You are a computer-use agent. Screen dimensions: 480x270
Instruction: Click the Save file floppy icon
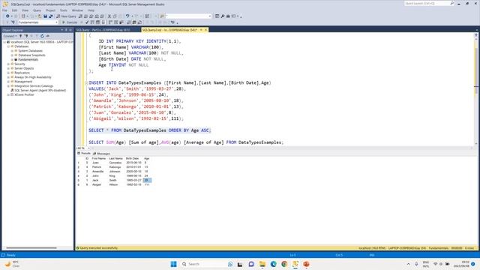point(45,16)
